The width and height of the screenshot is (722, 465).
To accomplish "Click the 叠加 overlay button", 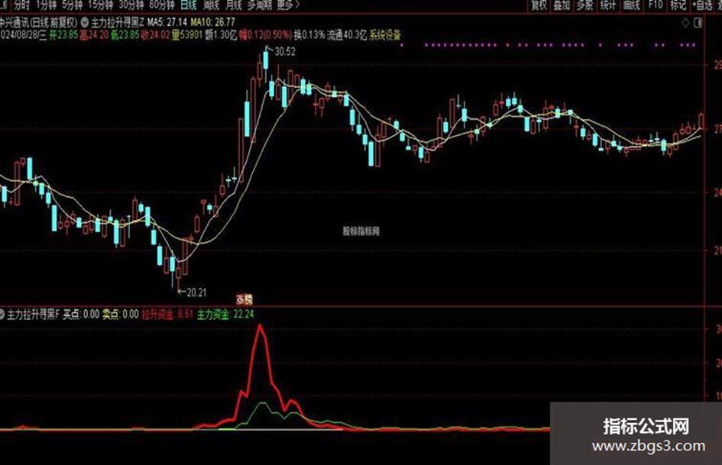I will [x=562, y=5].
